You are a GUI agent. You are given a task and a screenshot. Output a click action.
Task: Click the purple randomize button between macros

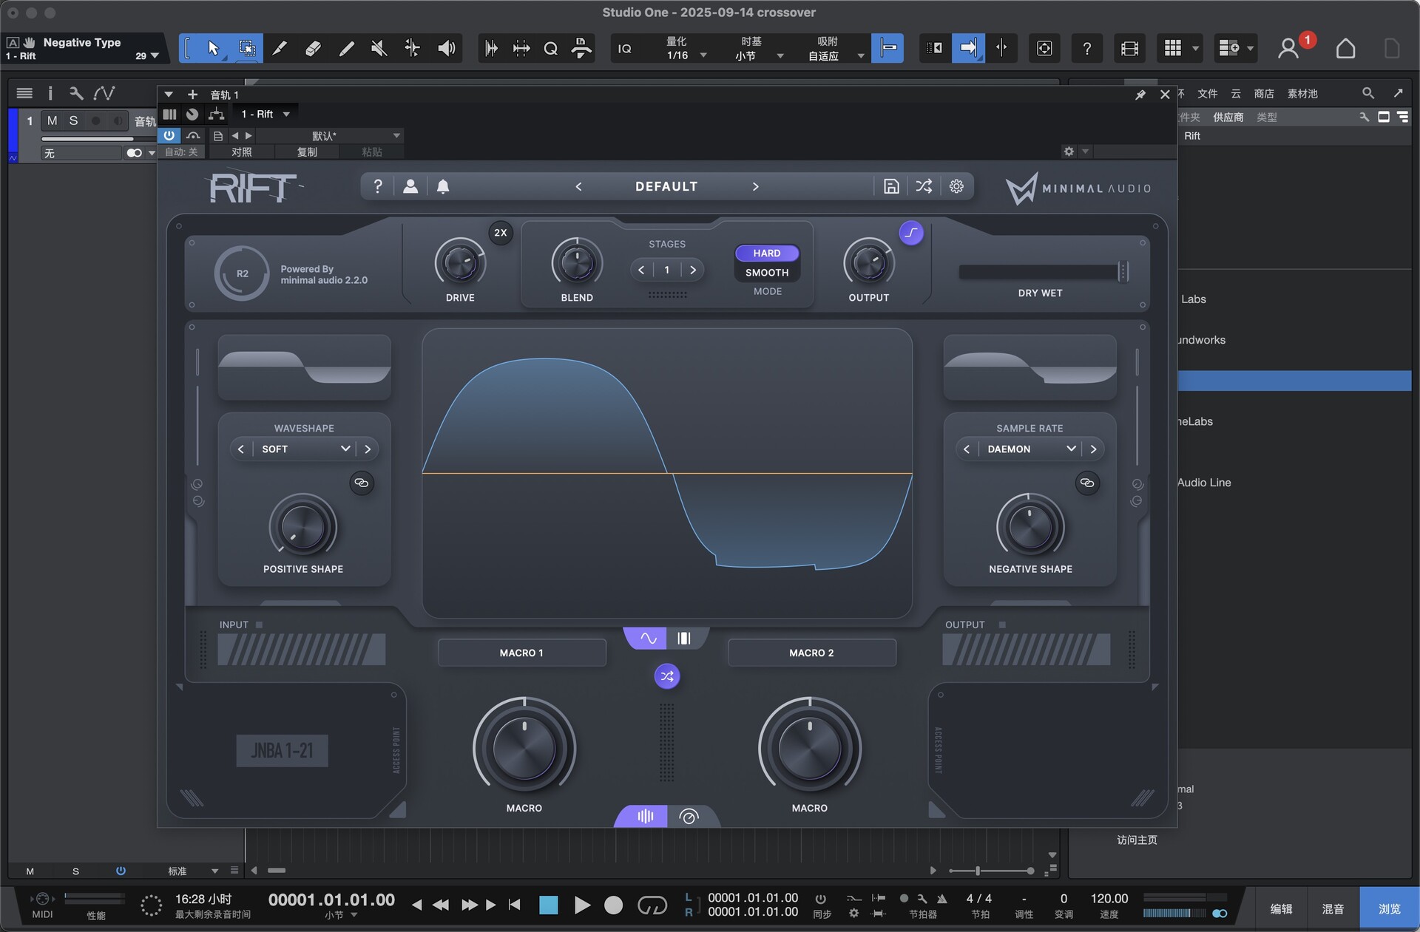[x=667, y=676]
